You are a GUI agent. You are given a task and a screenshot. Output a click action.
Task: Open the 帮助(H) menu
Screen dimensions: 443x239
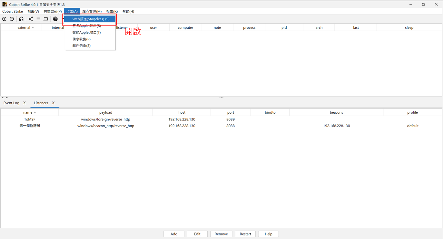[128, 11]
